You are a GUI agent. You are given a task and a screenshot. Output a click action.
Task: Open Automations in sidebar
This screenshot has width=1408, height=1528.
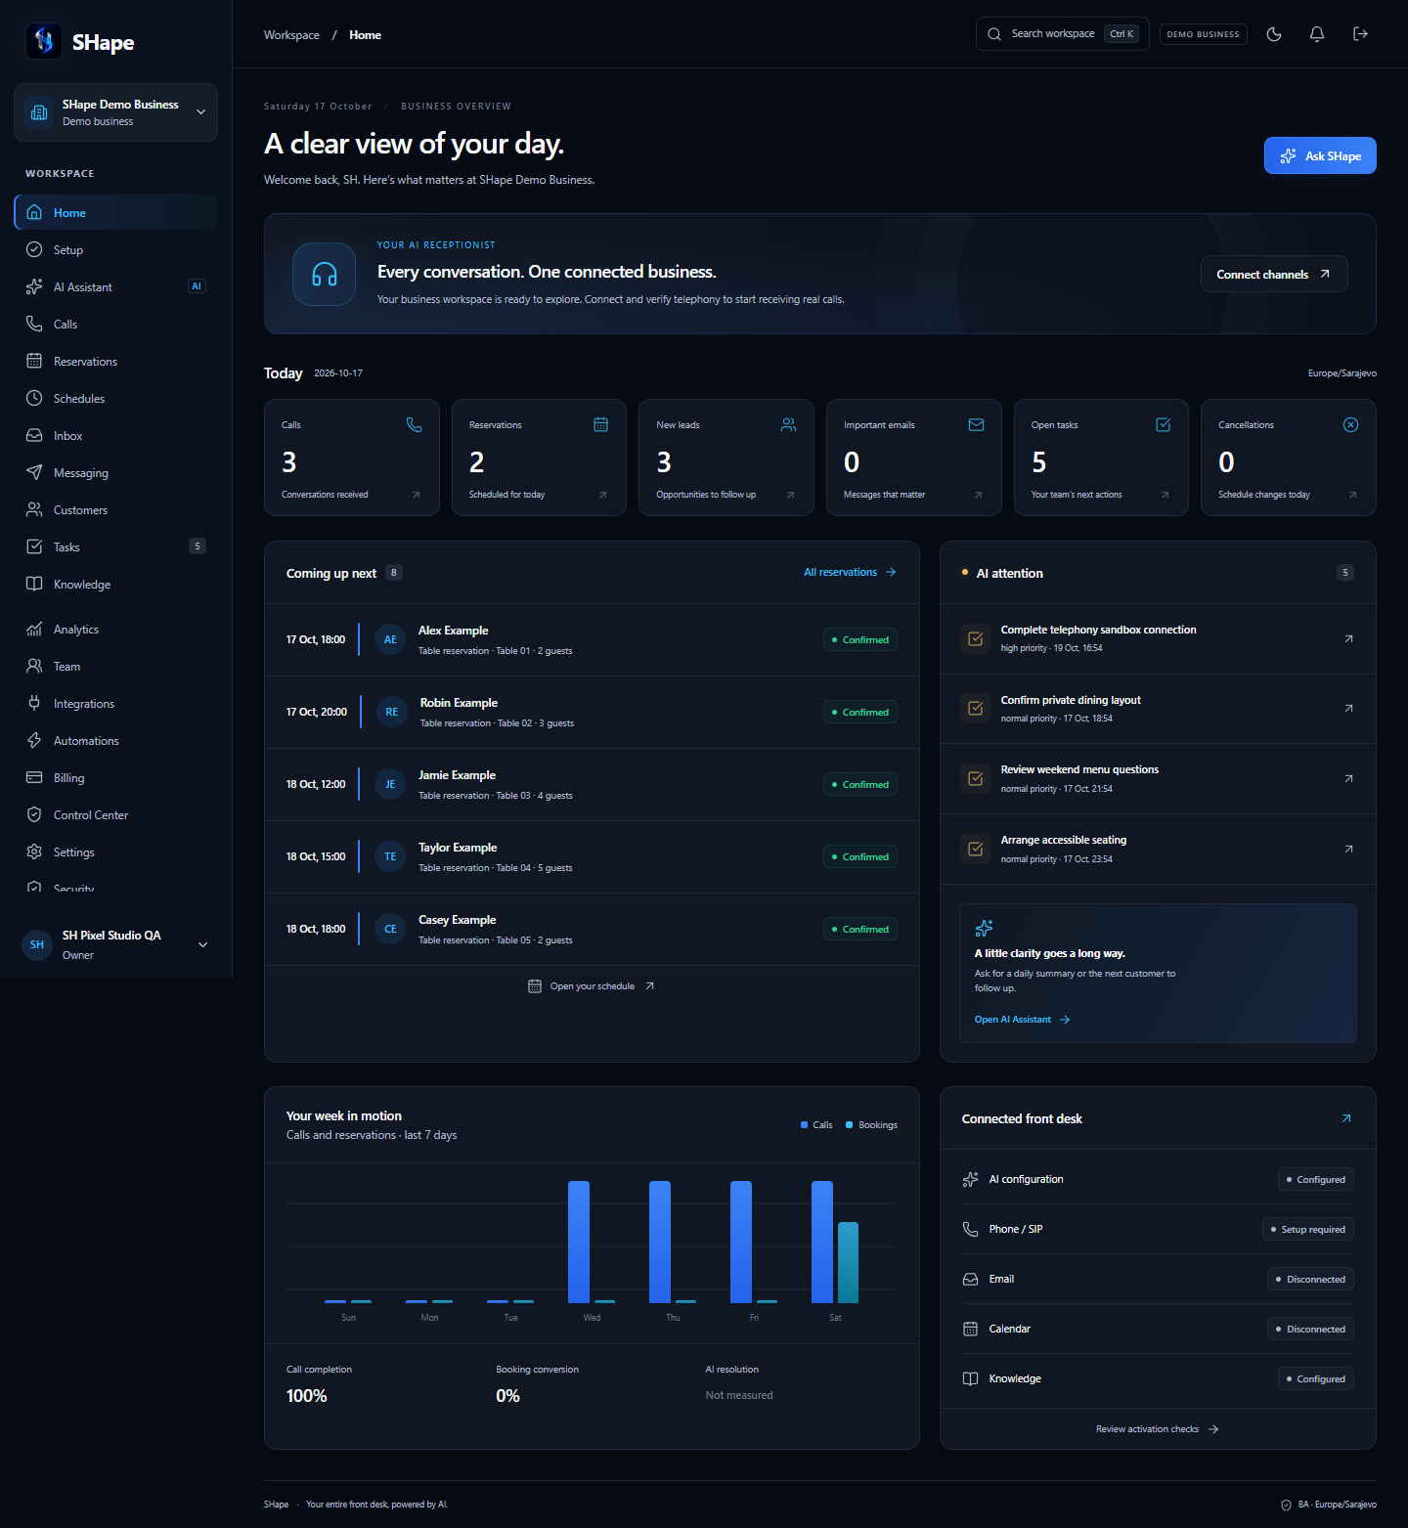pyautogui.click(x=115, y=740)
